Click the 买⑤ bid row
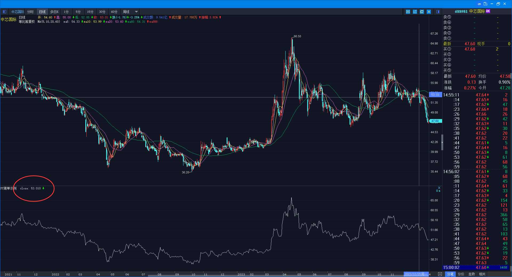The image size is (512, 277). (x=477, y=70)
